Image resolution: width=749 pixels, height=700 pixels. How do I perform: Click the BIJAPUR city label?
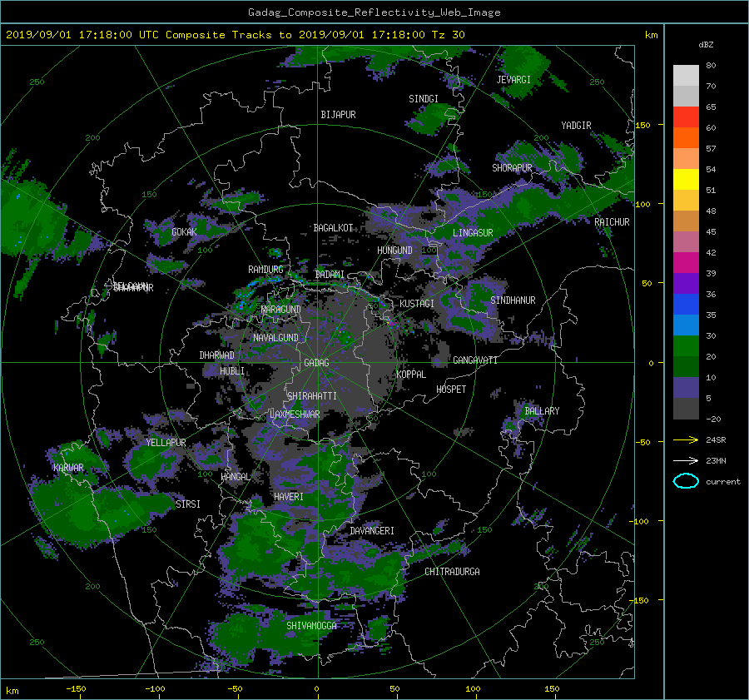pos(338,115)
